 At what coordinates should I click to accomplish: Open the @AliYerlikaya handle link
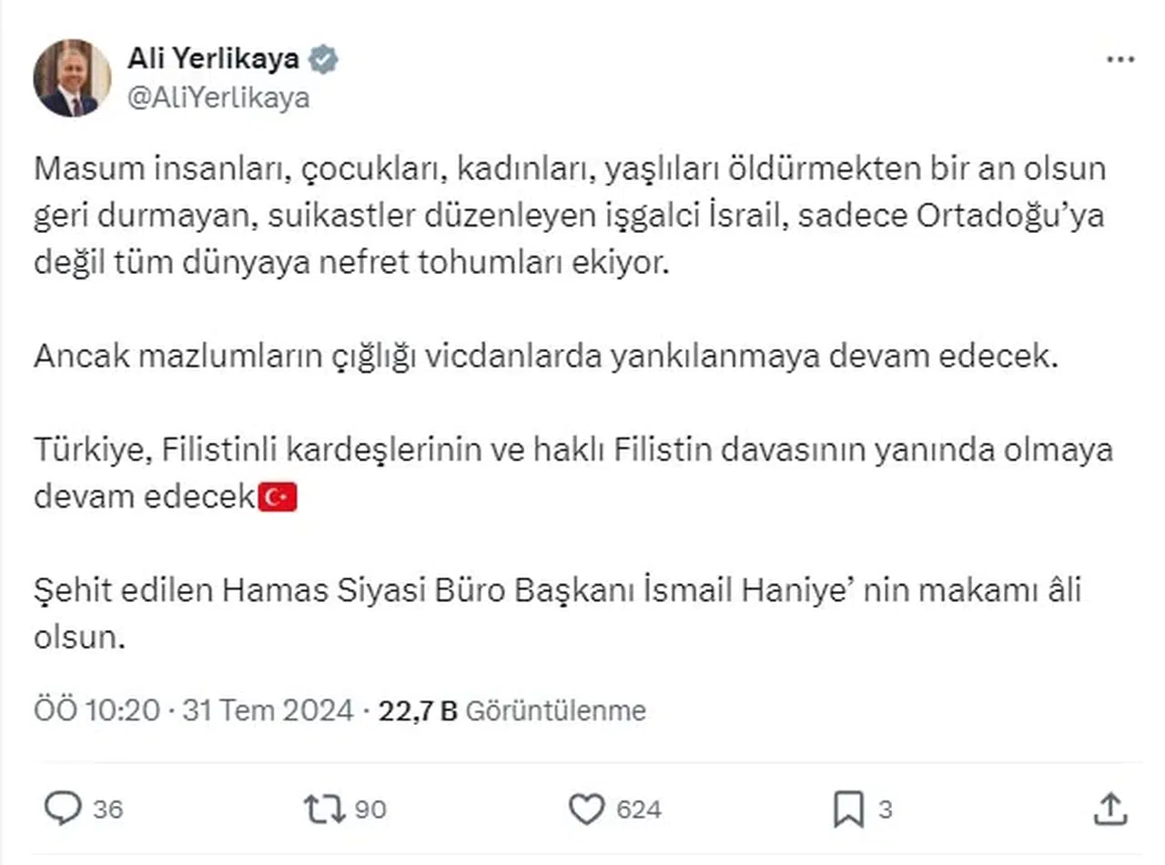218,98
